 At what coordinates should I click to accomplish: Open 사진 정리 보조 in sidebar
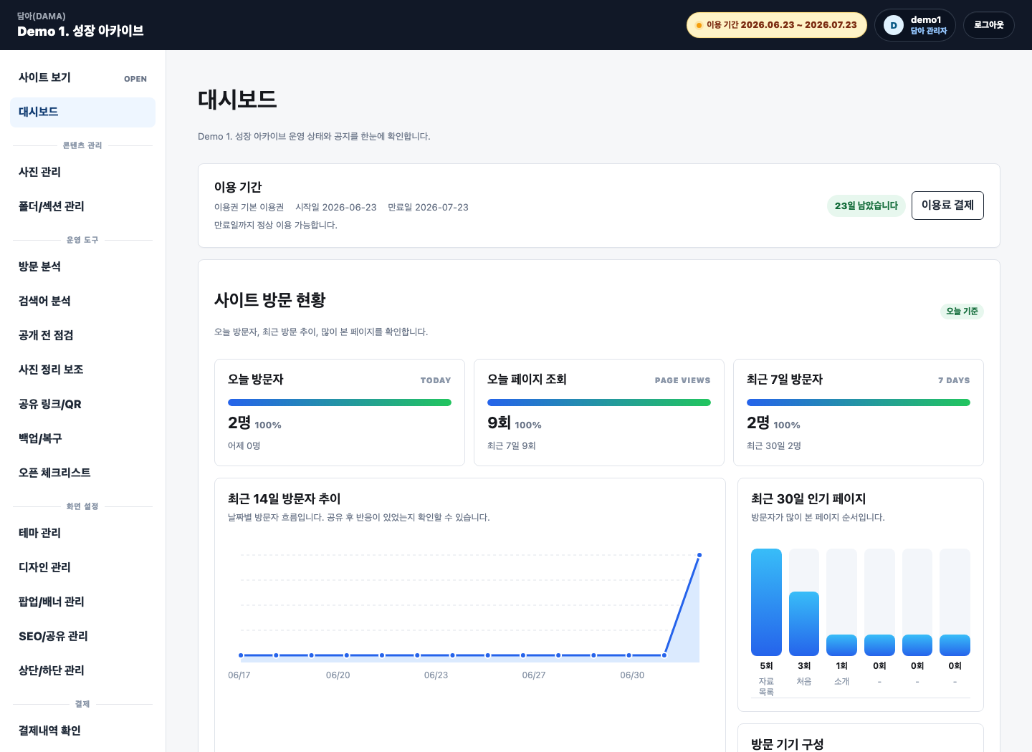(82, 370)
